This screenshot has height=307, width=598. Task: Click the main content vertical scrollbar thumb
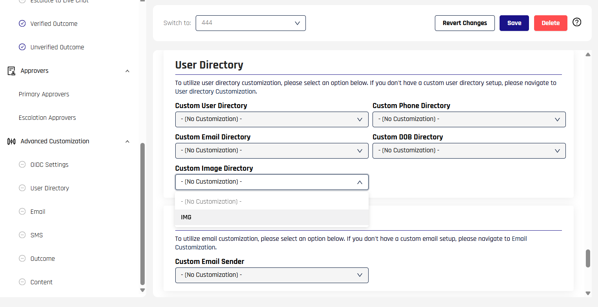(x=587, y=258)
